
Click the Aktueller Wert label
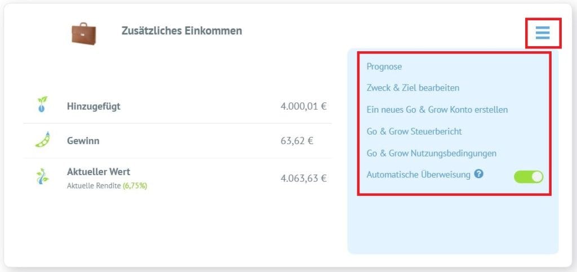tap(99, 172)
